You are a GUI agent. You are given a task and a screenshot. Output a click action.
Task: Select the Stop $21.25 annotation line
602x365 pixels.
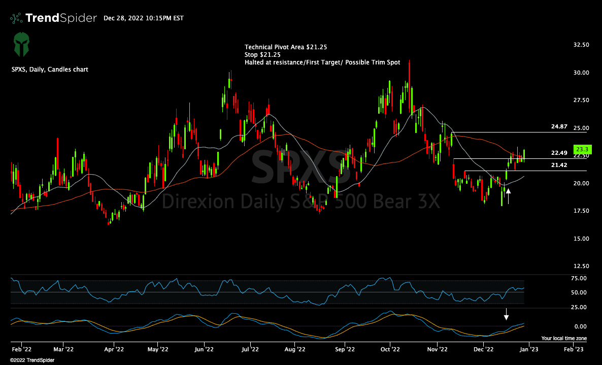[x=262, y=54]
